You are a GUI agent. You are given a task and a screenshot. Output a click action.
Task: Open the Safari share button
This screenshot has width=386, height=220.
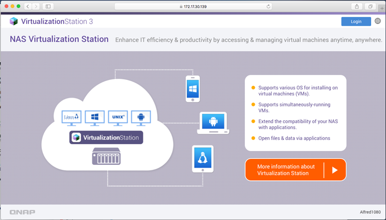tap(357, 7)
